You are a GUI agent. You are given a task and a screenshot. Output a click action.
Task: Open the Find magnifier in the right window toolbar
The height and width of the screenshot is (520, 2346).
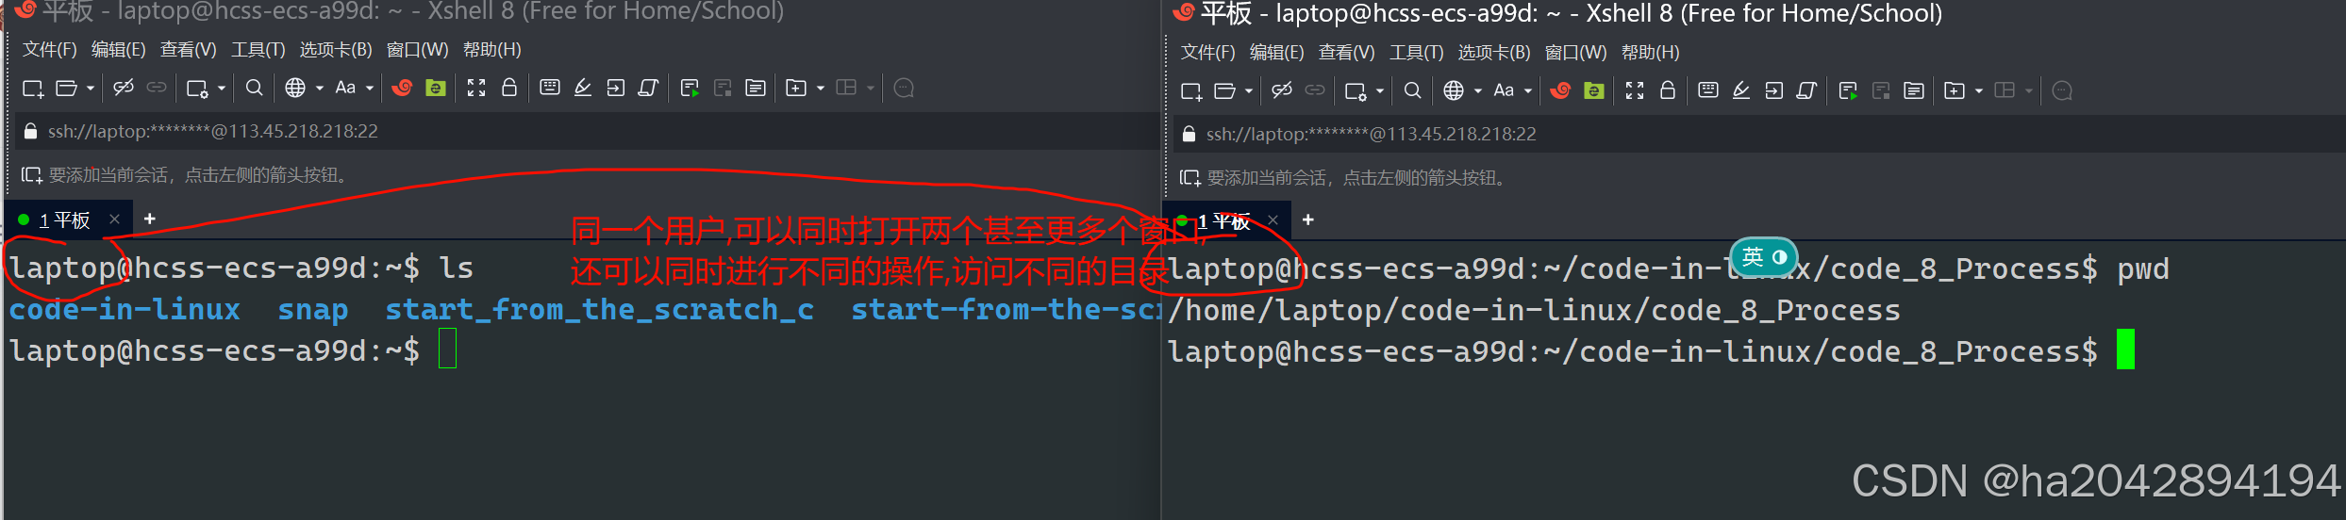pos(1412,90)
